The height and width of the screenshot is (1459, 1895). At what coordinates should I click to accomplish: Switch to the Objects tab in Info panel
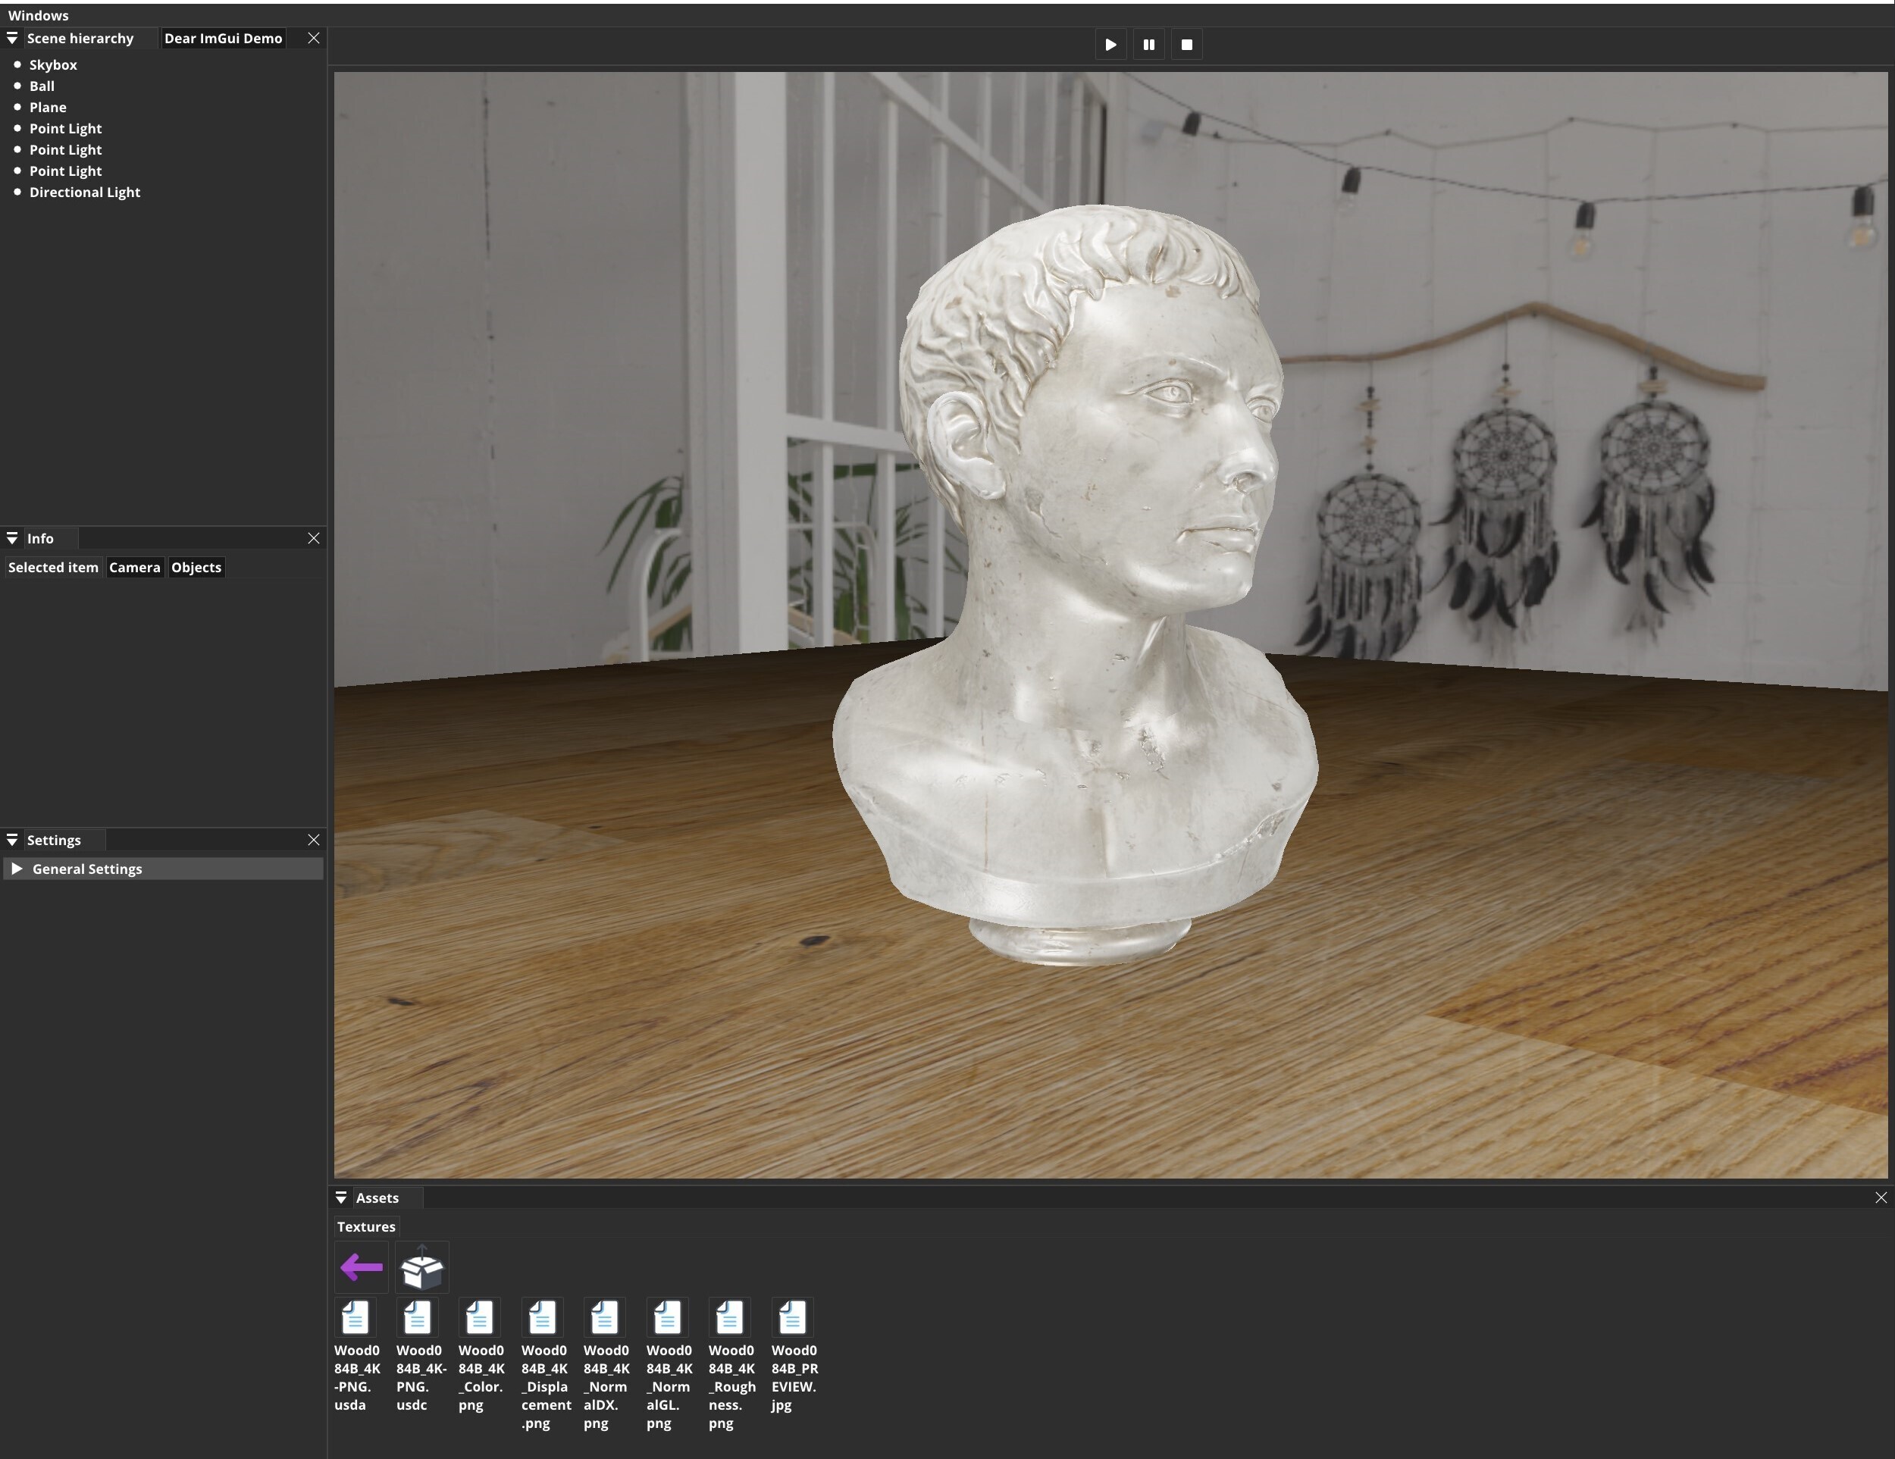[196, 567]
